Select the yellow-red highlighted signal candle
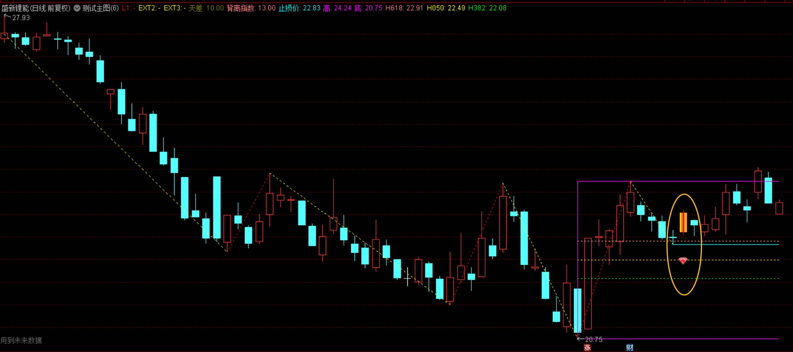 pyautogui.click(x=683, y=223)
